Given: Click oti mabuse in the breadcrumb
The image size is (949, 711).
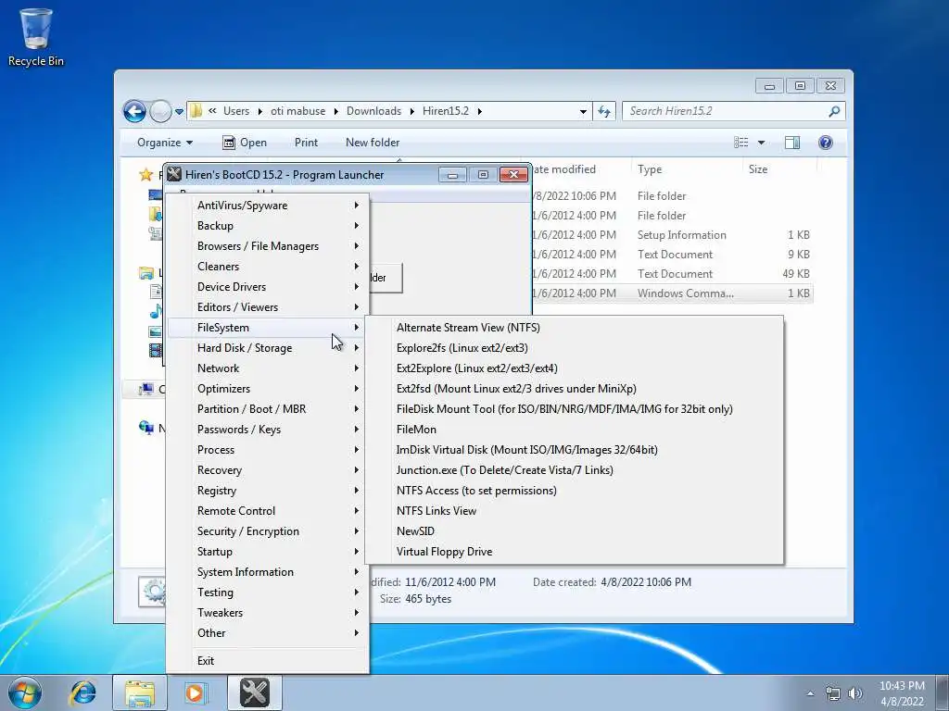Looking at the screenshot, I should pos(297,111).
